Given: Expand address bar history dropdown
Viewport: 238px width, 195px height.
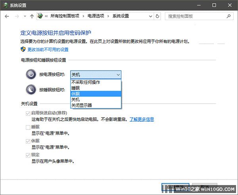Looking at the screenshot, I should (x=151, y=16).
